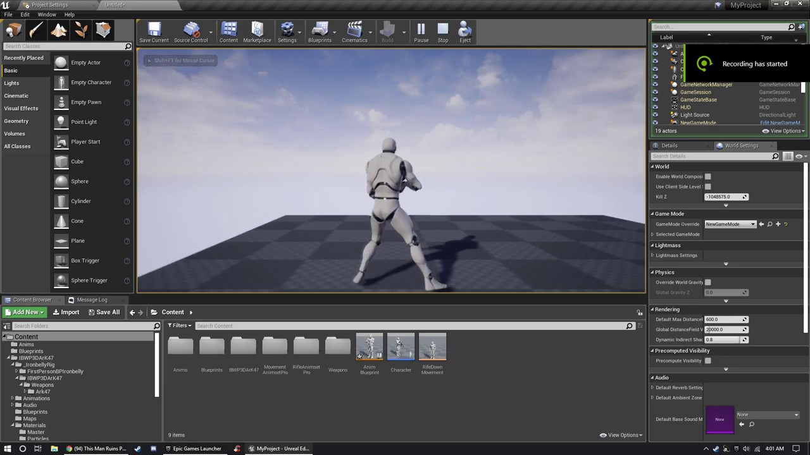This screenshot has height=455, width=810.
Task: Click Add New button
Action: [x=25, y=312]
